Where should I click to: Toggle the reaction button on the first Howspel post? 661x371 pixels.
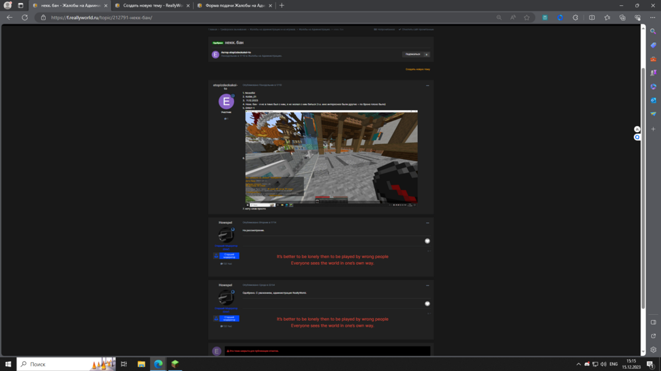click(427, 241)
